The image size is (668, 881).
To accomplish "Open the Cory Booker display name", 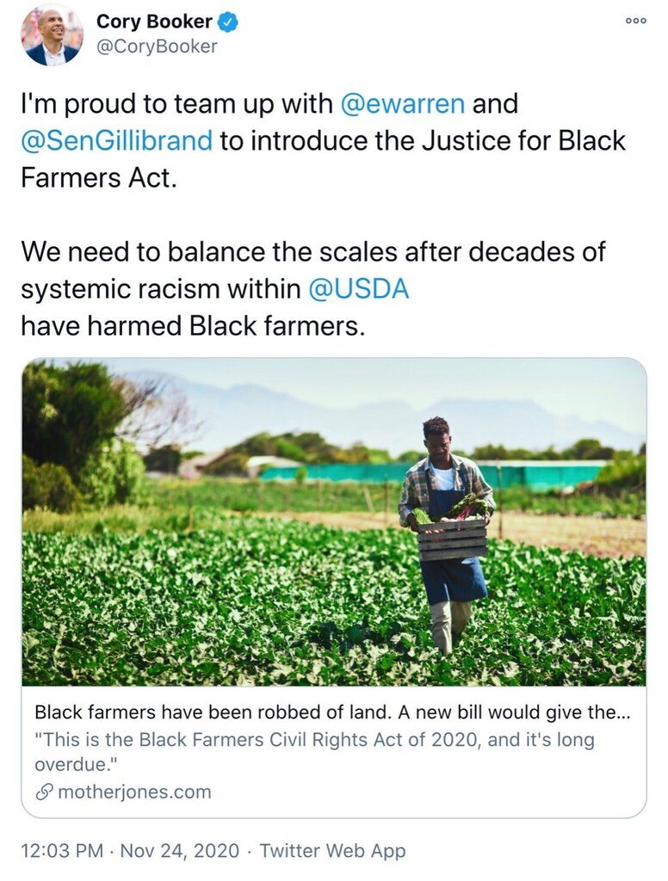I will click(x=153, y=22).
